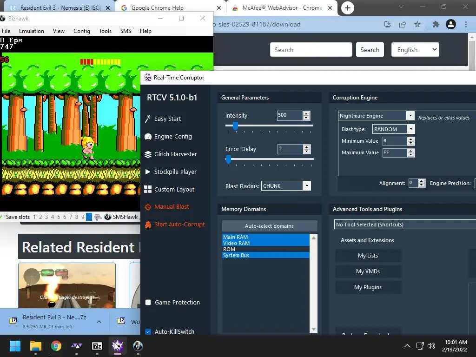Click Maximum Value FF field

395,152
